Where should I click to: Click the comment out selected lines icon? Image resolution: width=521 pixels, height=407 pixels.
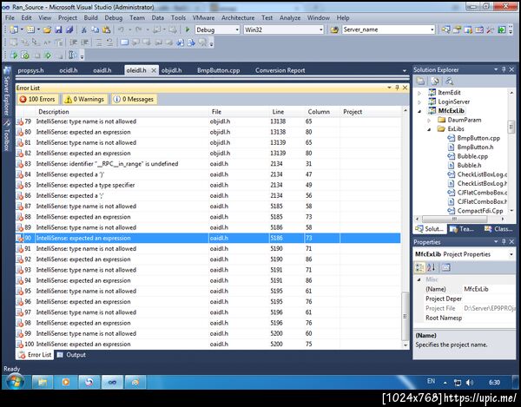99,43
